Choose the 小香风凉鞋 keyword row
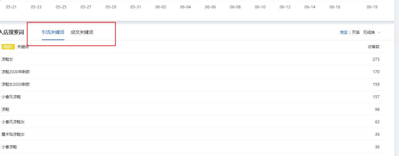This screenshot has height=156, width=399. (x=11, y=97)
